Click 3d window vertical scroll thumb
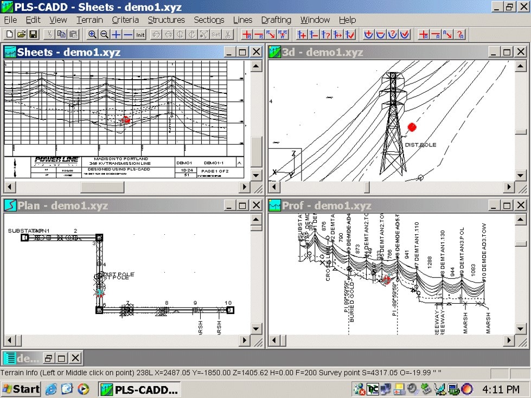The height and width of the screenshot is (398, 531). coord(521,132)
